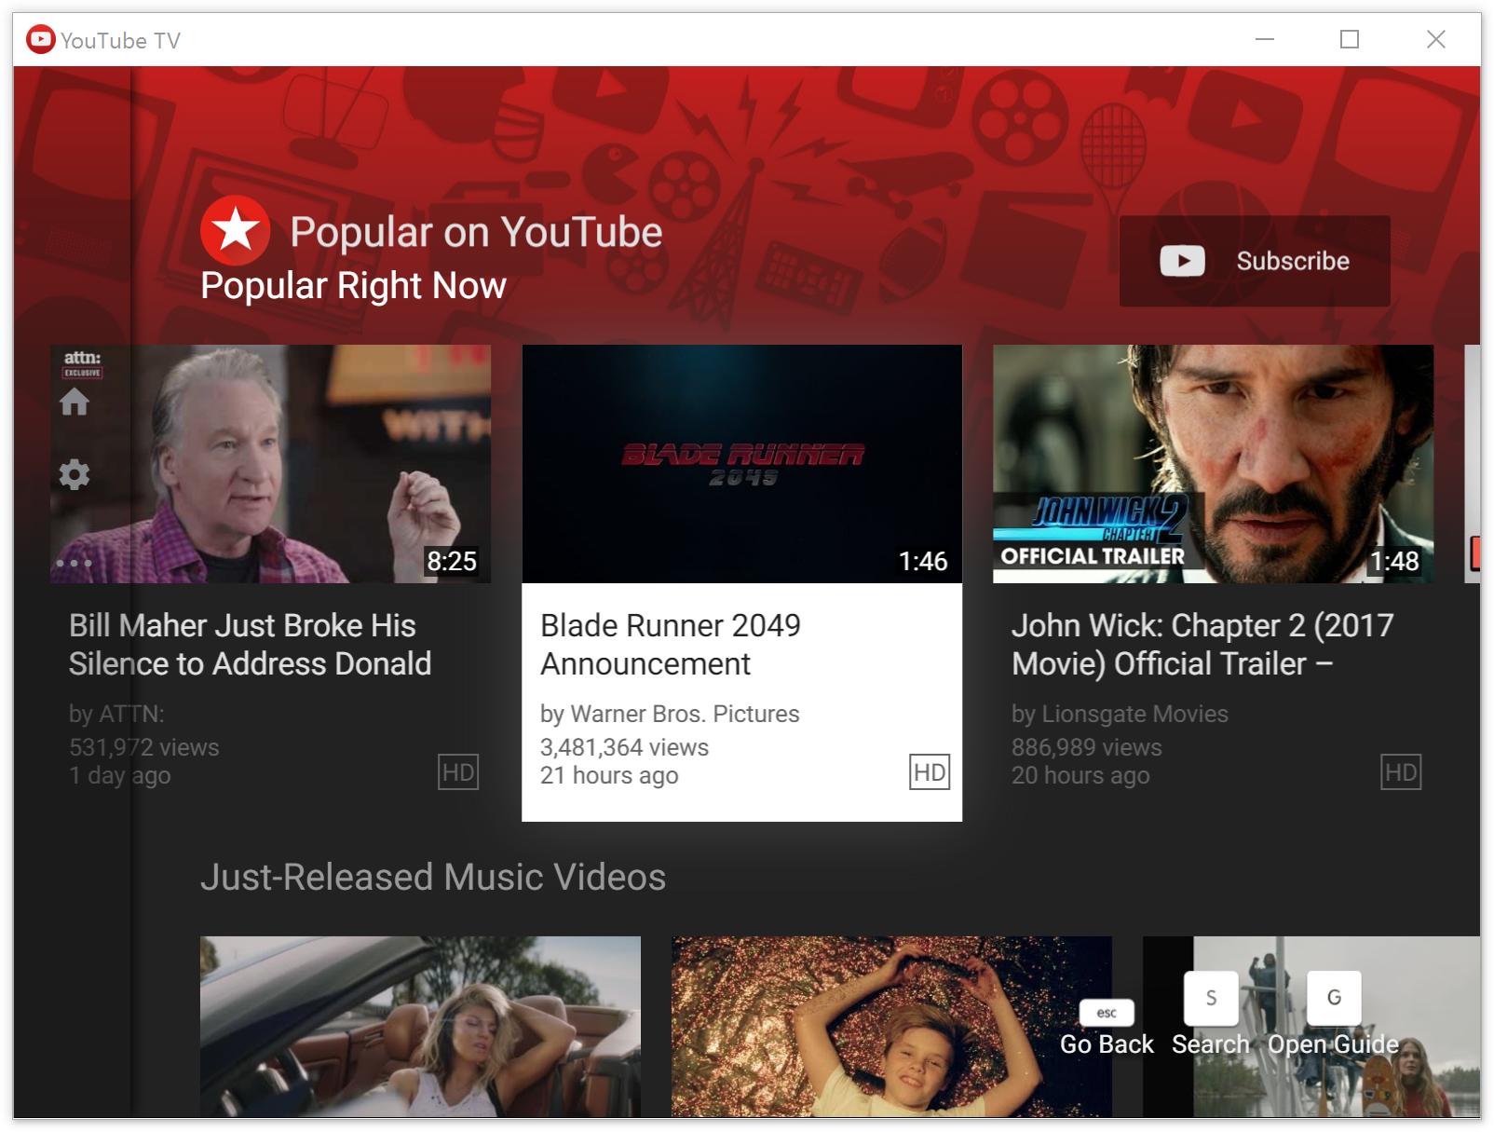Click partially visible fourth video at right edge
Viewport: 1494px width, 1132px height.
[x=1473, y=464]
